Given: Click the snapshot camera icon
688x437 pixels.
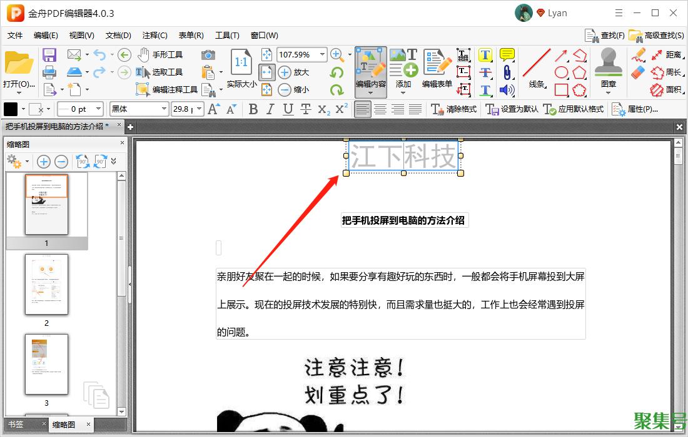Looking at the screenshot, I should click(208, 55).
